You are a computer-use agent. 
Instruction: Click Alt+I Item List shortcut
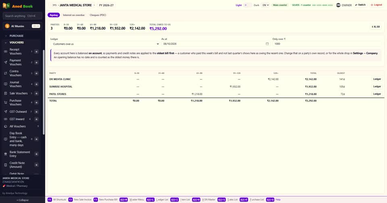pyautogui.click(x=180, y=199)
